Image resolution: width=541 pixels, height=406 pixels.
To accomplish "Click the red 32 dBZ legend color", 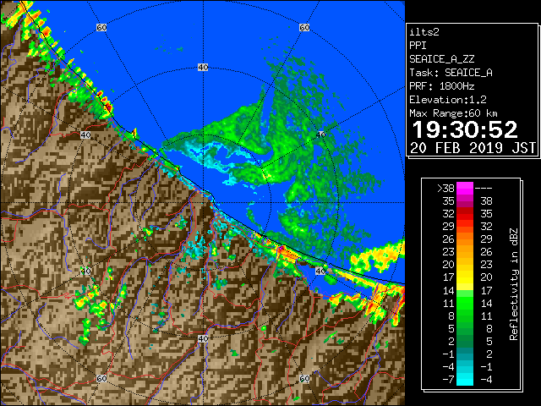I will click(x=465, y=214).
